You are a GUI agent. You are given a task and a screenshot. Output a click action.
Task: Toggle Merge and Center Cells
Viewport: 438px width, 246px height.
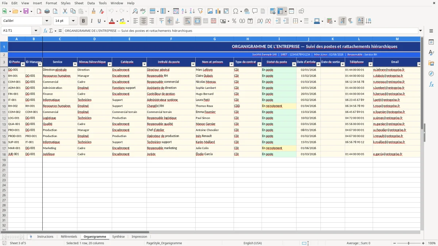[197, 21]
